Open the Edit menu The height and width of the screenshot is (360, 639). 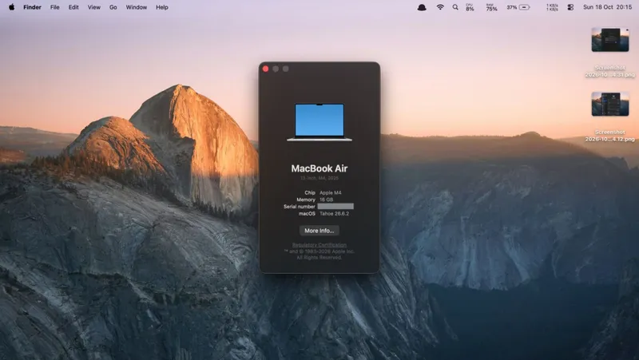click(73, 7)
